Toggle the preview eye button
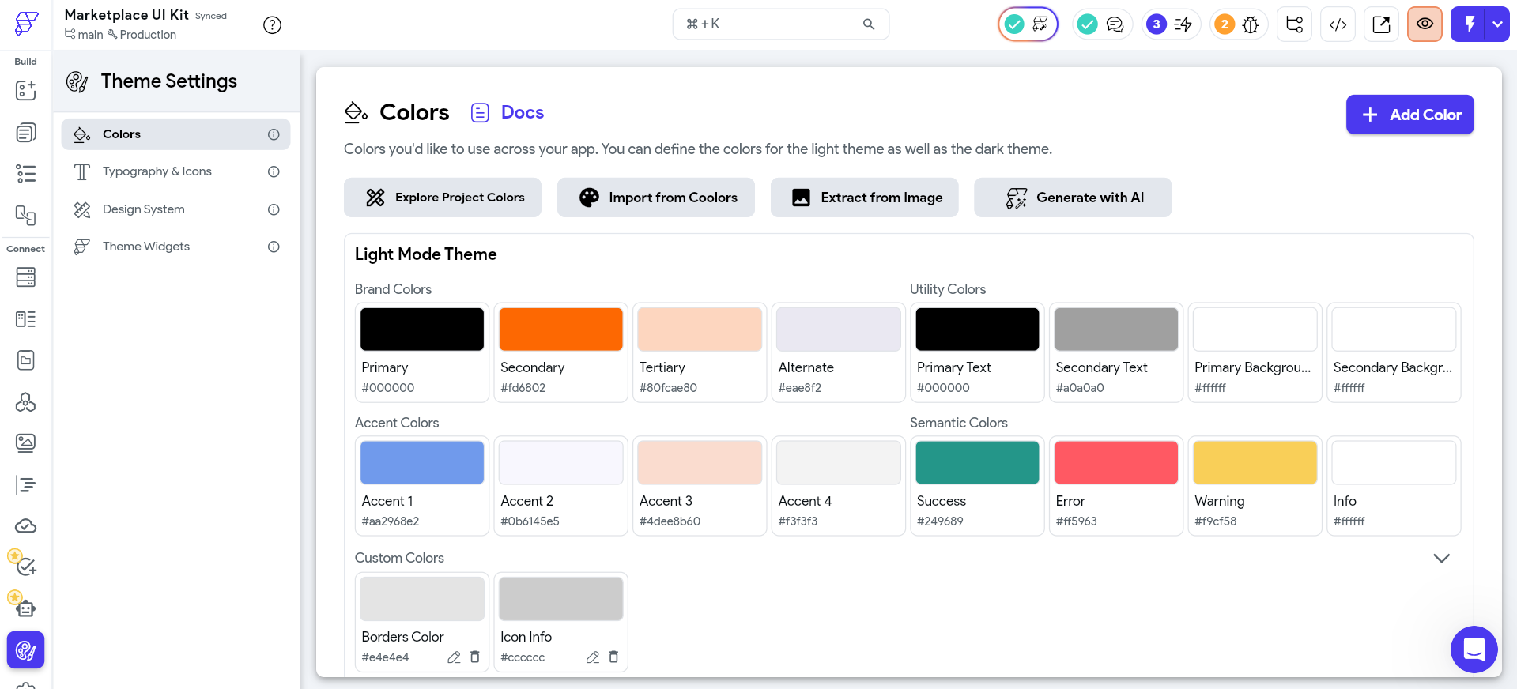Image resolution: width=1517 pixels, height=689 pixels. [x=1425, y=24]
